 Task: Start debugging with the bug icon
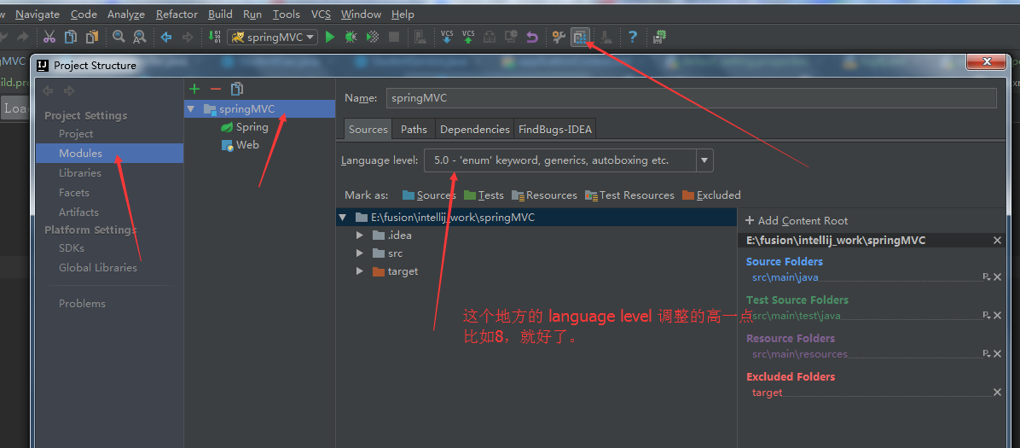(351, 37)
